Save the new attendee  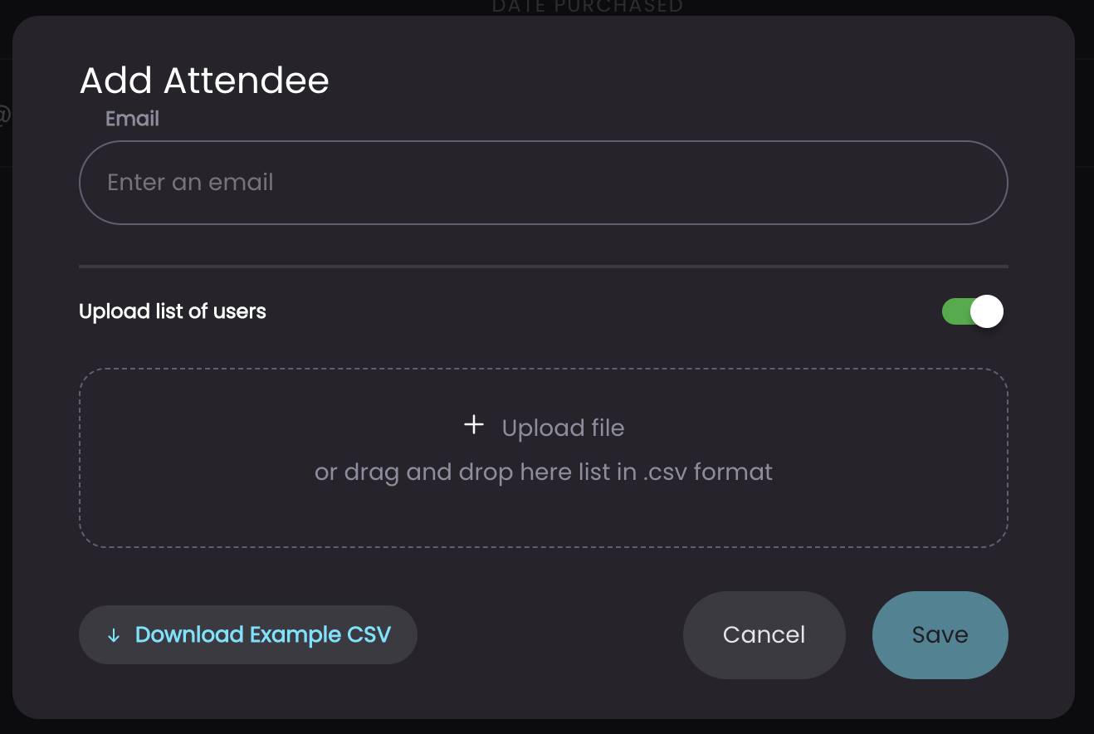[x=940, y=635]
